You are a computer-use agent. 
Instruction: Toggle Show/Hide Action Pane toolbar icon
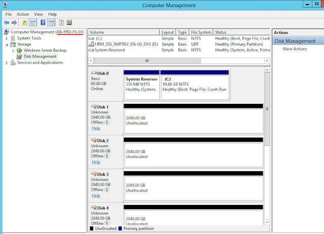51,22
